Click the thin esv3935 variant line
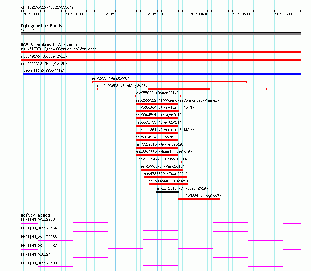311x271 pixels. pyautogui.click(x=169, y=82)
